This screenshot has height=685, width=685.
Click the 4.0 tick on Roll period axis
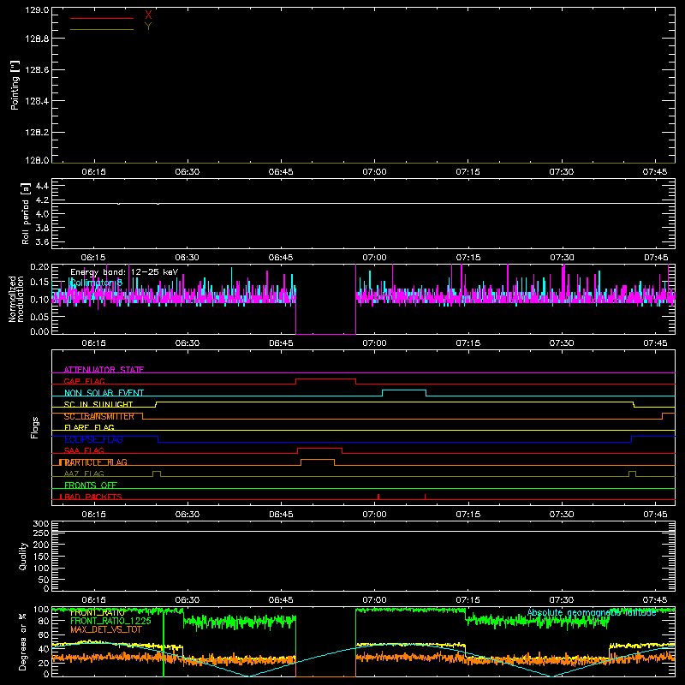(41, 214)
